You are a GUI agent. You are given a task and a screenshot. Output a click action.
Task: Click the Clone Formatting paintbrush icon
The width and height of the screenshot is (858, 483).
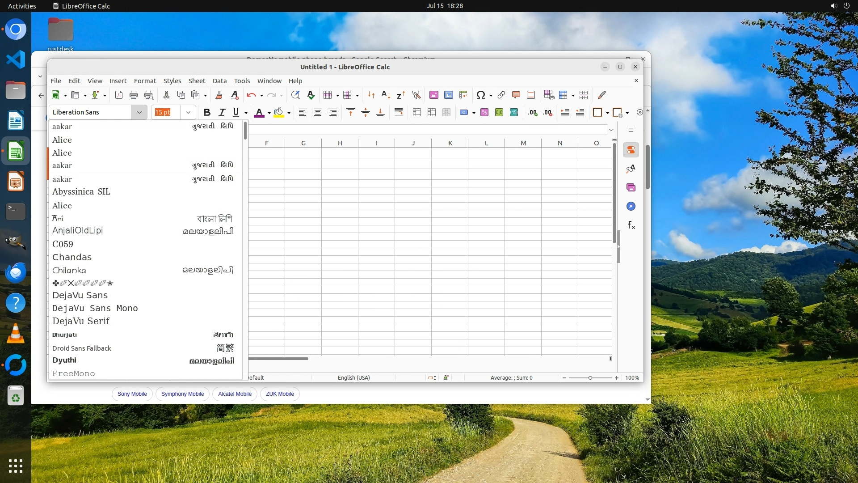[x=219, y=95]
